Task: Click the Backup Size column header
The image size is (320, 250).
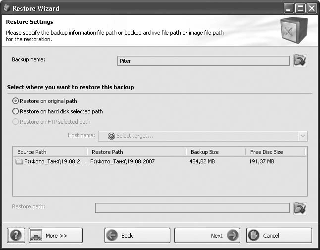Action: [215, 152]
